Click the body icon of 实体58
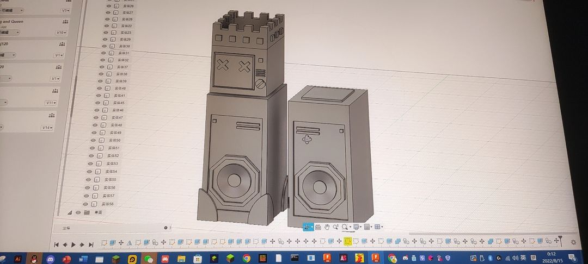 click(x=94, y=204)
